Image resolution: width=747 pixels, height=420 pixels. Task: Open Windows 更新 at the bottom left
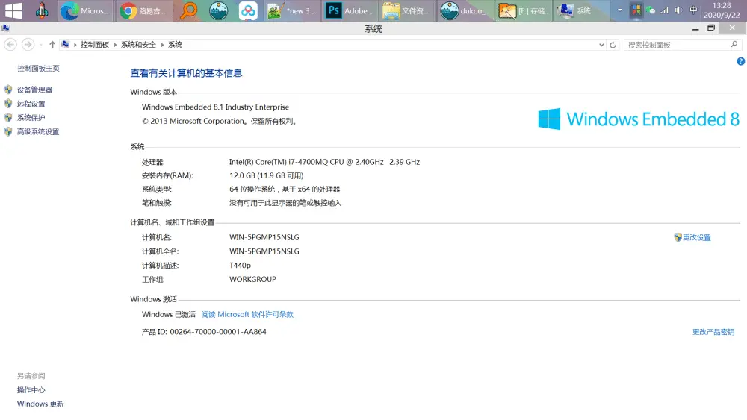coord(40,404)
